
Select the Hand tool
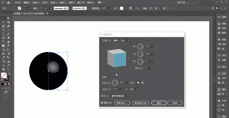4,69
